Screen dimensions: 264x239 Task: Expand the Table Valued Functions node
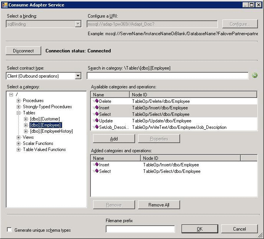19,150
